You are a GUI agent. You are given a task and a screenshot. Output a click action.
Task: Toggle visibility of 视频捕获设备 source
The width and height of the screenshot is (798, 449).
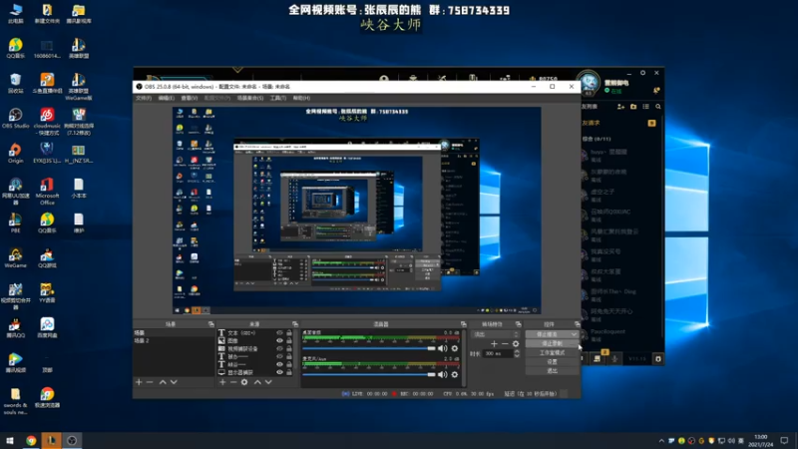tap(279, 348)
